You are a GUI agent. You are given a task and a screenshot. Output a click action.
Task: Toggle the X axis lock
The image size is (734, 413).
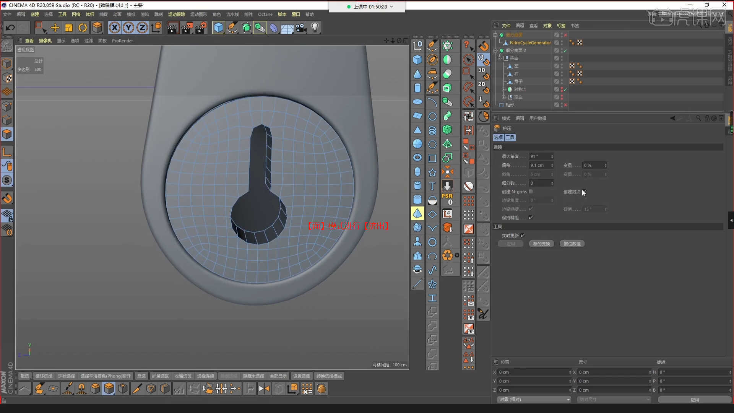coord(115,28)
